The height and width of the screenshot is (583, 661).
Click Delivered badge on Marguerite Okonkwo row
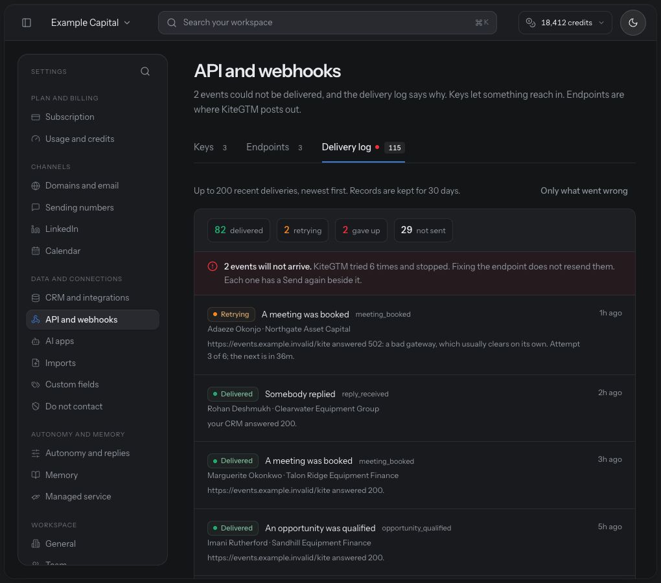click(233, 461)
